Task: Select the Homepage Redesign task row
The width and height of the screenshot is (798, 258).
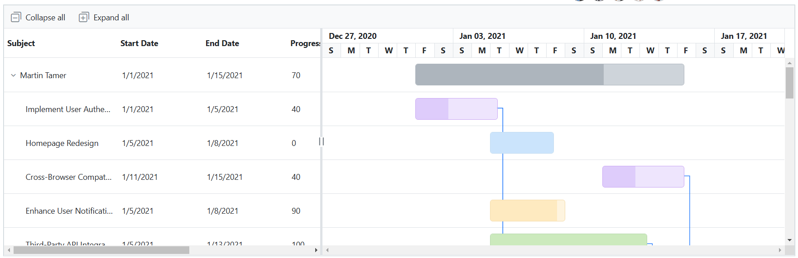Action: 62,143
